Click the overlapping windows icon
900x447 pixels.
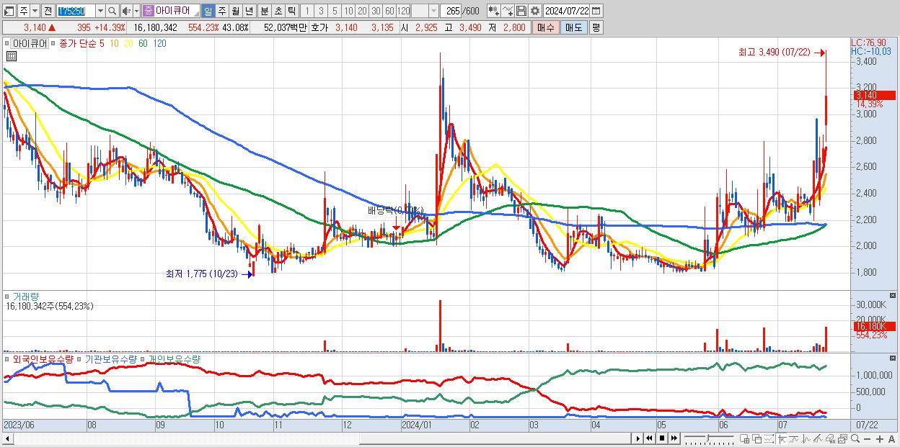coord(756,438)
